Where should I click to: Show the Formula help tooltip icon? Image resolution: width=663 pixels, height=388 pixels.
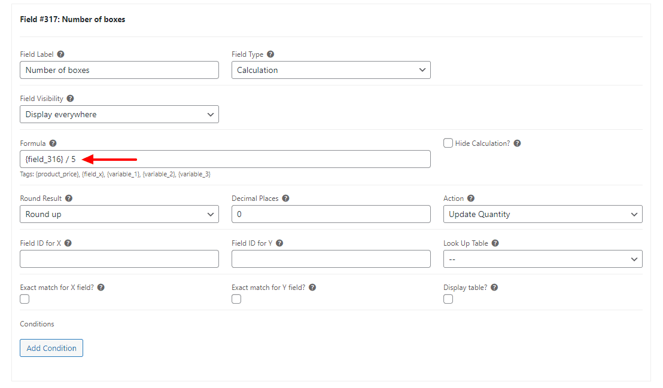(53, 143)
